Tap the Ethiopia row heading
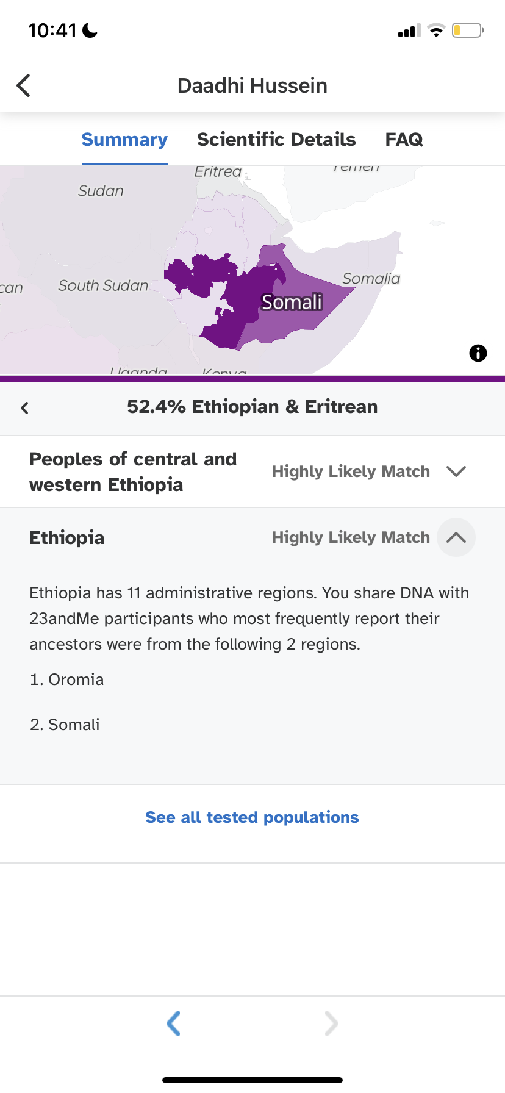This screenshot has width=505, height=1093. click(67, 538)
